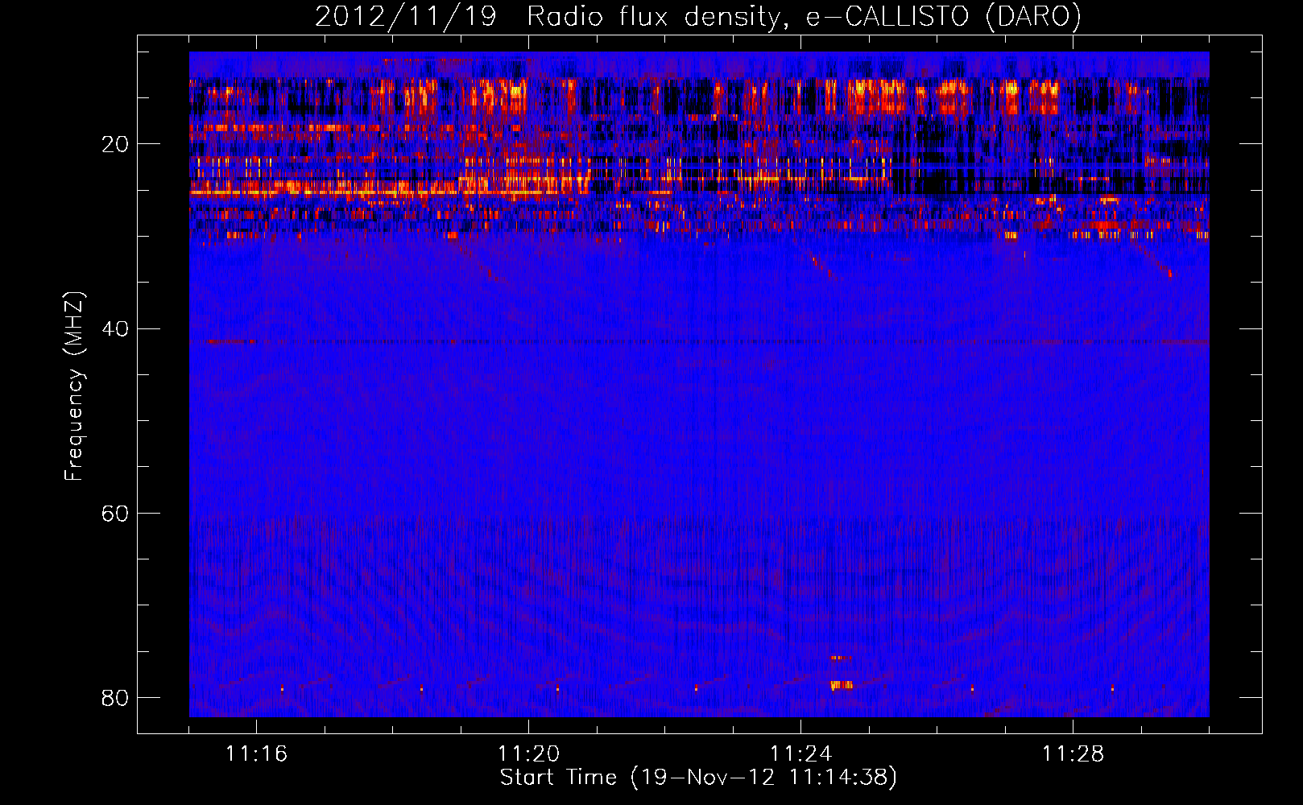Click the 'Start Time (19-Nov-12 11:14:38)' label
1303x805 pixels.
(698, 778)
